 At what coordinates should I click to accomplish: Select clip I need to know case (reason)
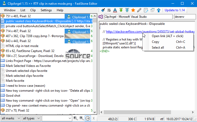pyautogui.click(x=46, y=86)
